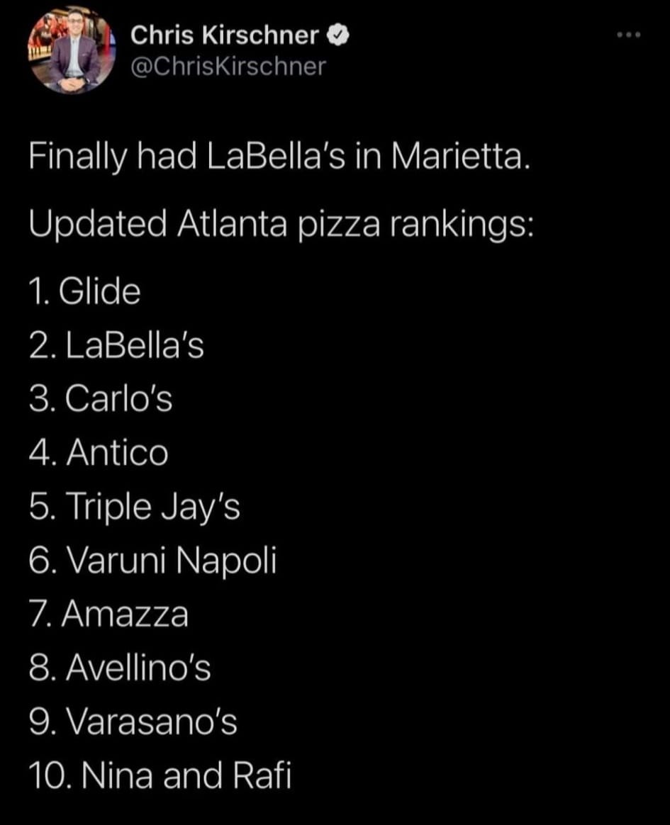Select the '1. Glide' list entry
This screenshot has width=670, height=825.
[85, 291]
